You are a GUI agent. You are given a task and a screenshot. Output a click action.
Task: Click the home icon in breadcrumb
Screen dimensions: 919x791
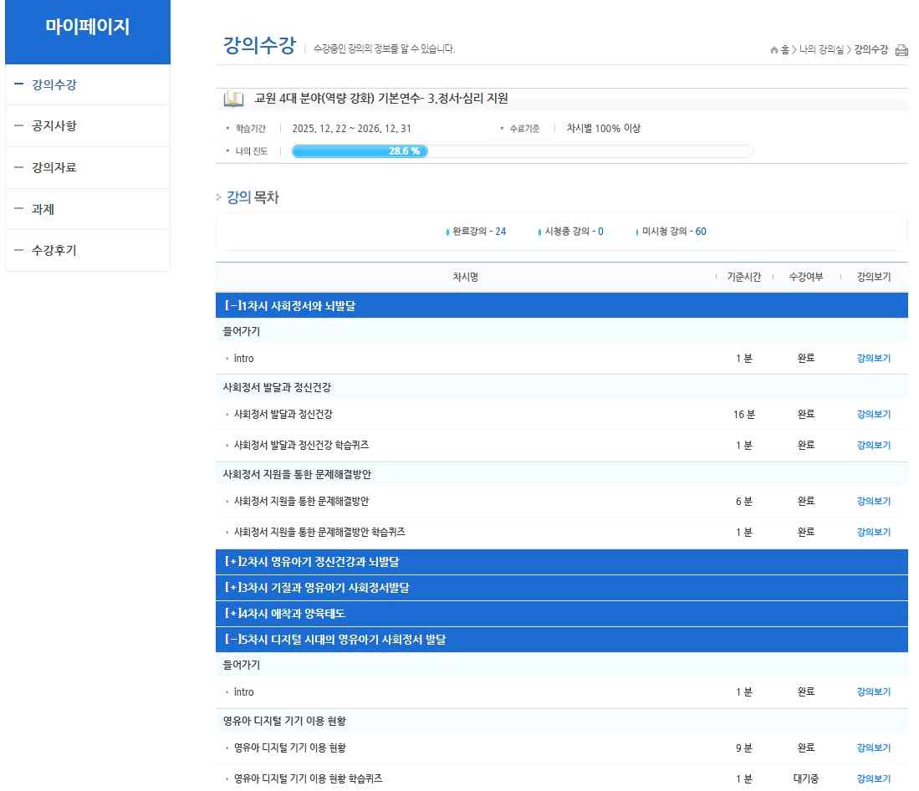click(x=774, y=50)
